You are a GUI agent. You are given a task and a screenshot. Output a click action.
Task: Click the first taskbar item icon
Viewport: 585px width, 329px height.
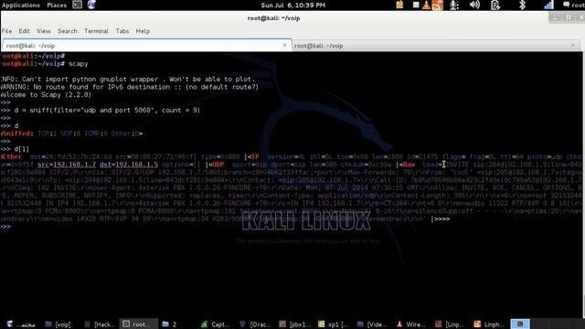tap(10, 324)
